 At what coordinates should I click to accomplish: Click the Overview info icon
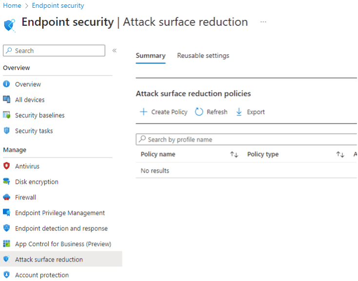[x=6, y=84]
